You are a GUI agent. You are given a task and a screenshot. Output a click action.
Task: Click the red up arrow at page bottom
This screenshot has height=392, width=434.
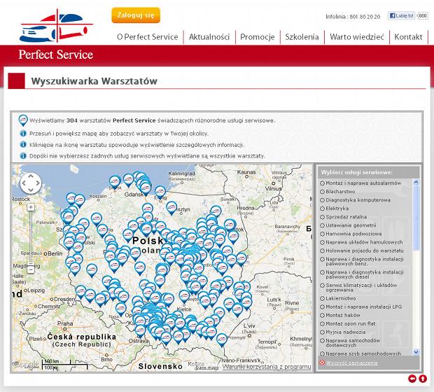click(x=423, y=379)
